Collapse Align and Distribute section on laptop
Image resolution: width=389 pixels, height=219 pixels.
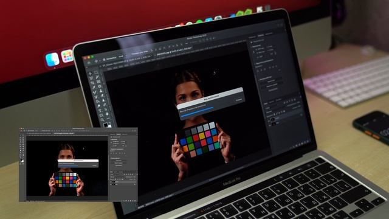click(255, 63)
